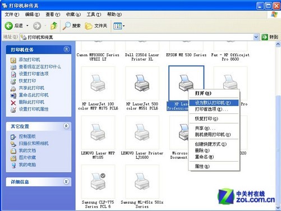Select the HP LaserJet 500 color M551 printer

coord(142,83)
